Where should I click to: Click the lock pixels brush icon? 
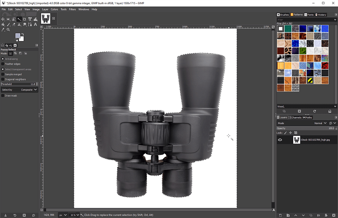tap(286, 133)
